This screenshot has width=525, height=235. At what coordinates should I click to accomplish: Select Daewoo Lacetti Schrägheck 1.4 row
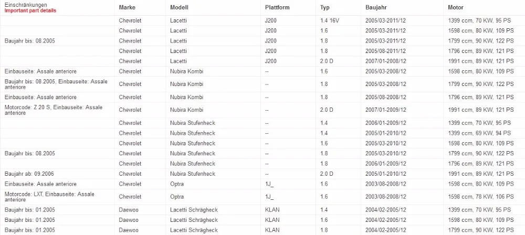tap(262, 210)
